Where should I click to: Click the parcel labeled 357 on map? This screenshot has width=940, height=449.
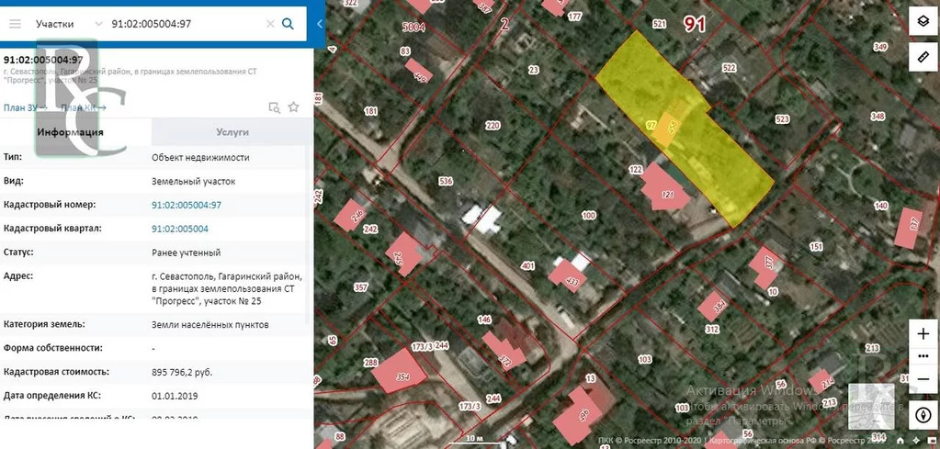(x=361, y=287)
